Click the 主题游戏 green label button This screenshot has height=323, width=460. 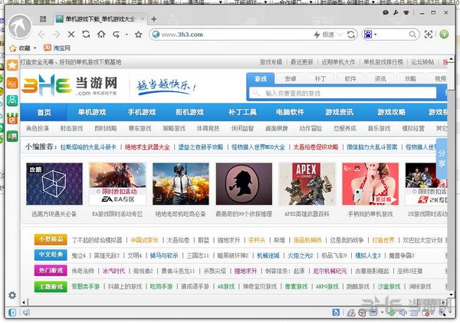51,286
